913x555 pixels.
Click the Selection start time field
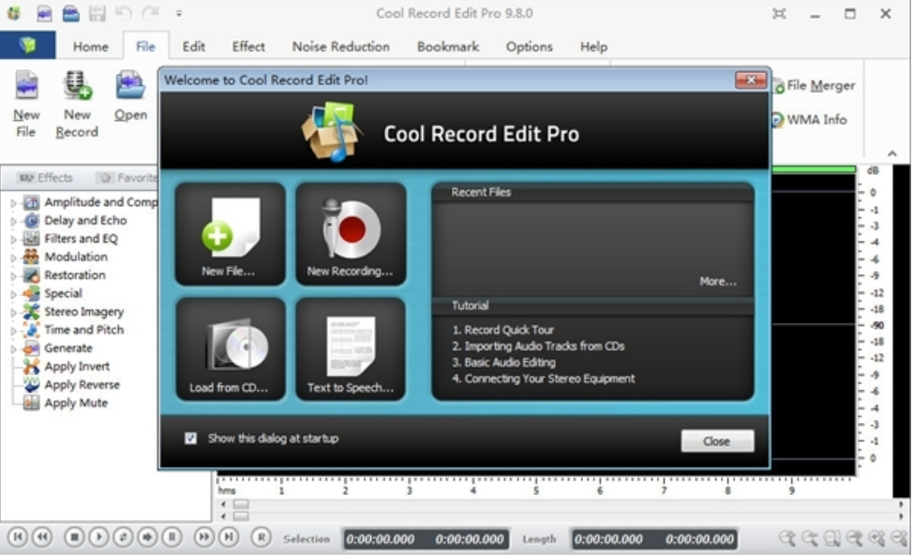click(381, 539)
